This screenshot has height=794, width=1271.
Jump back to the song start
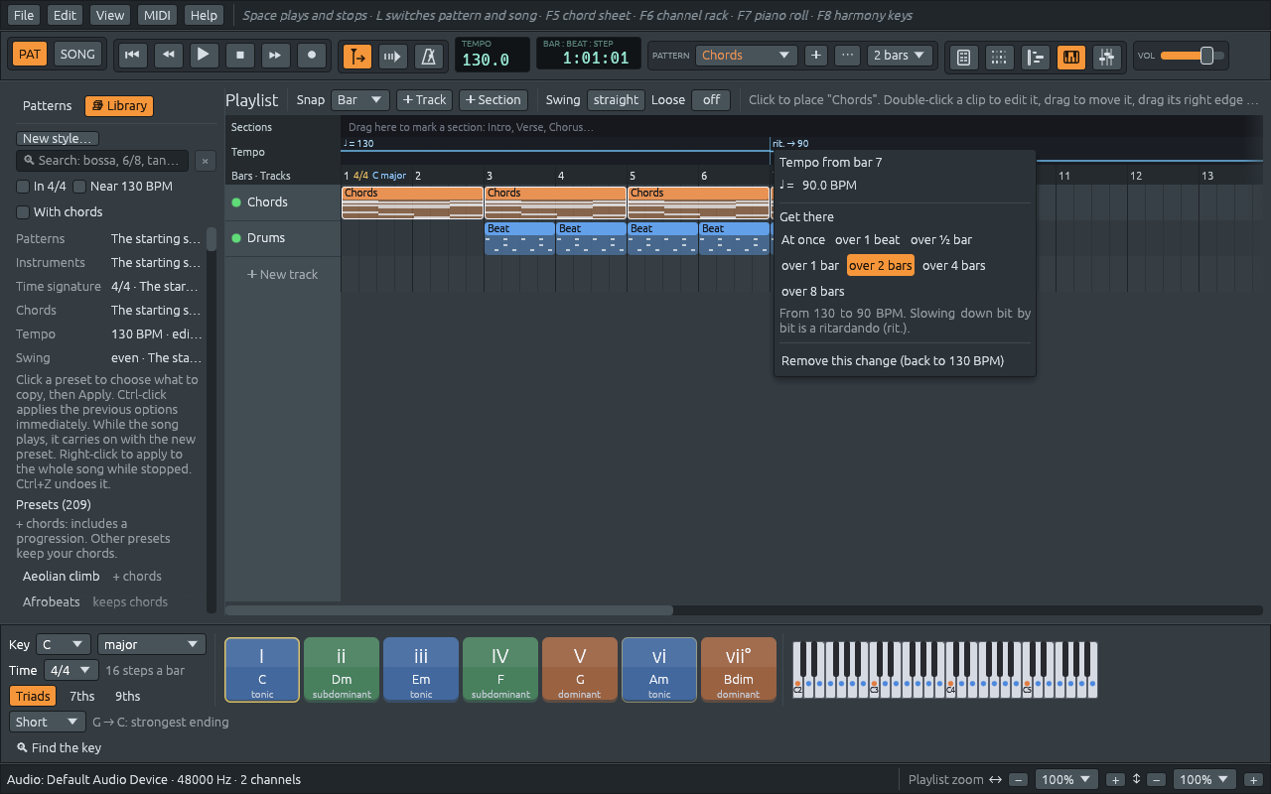pos(132,56)
